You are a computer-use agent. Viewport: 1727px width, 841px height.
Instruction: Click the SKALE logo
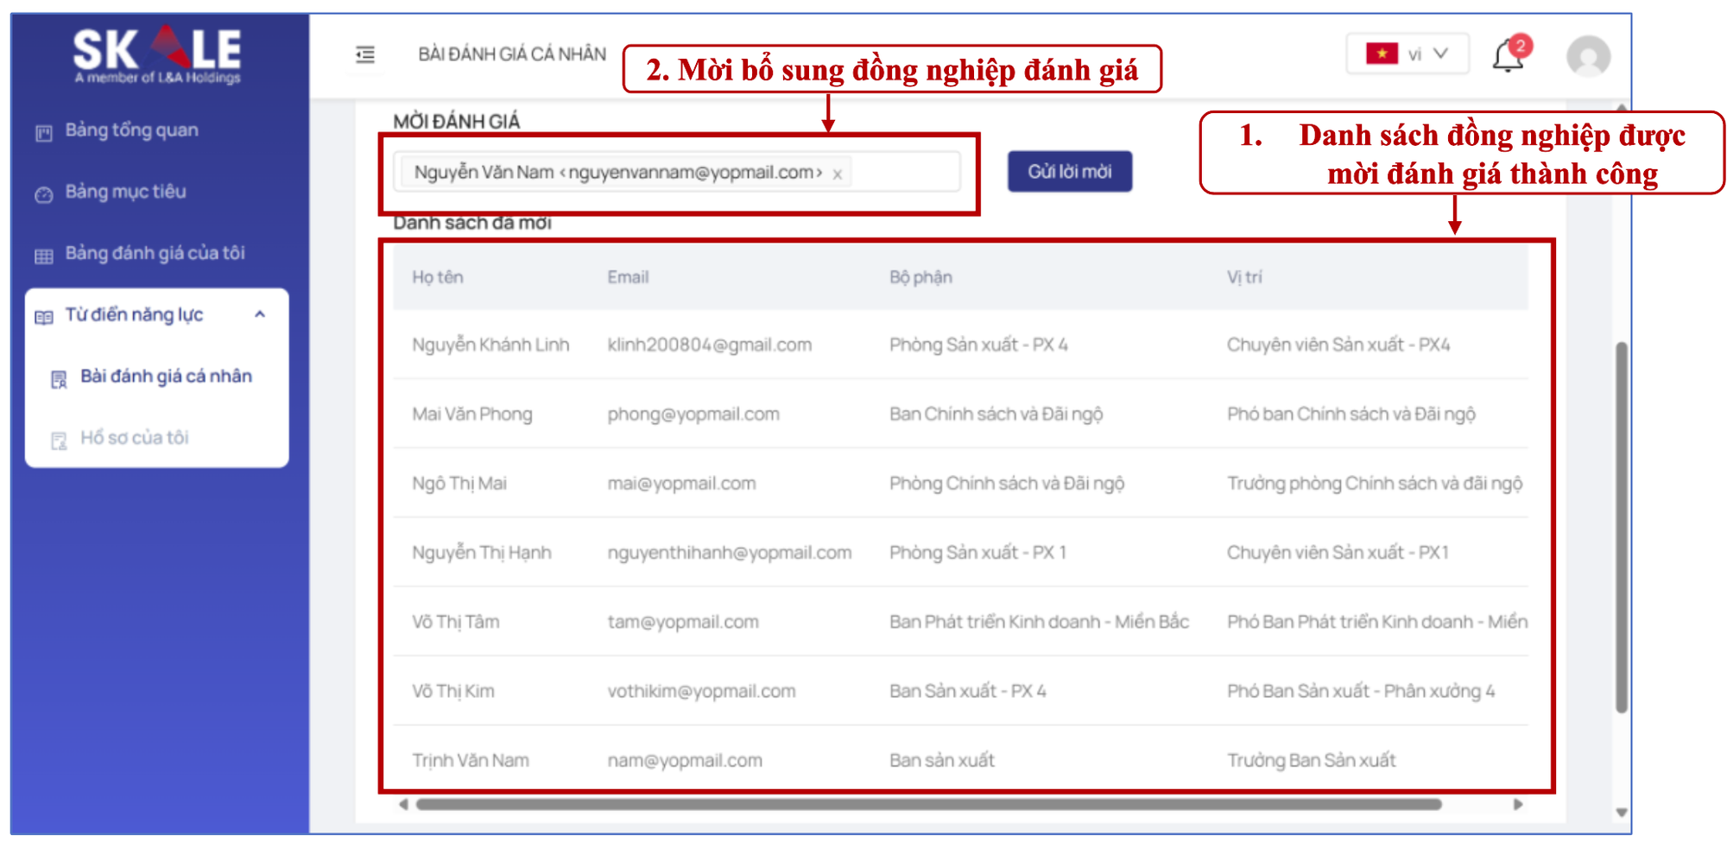coord(157,55)
